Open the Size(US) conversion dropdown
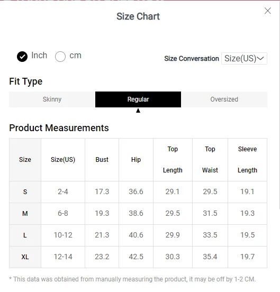Screen dimensions: 280x292 pyautogui.click(x=244, y=59)
